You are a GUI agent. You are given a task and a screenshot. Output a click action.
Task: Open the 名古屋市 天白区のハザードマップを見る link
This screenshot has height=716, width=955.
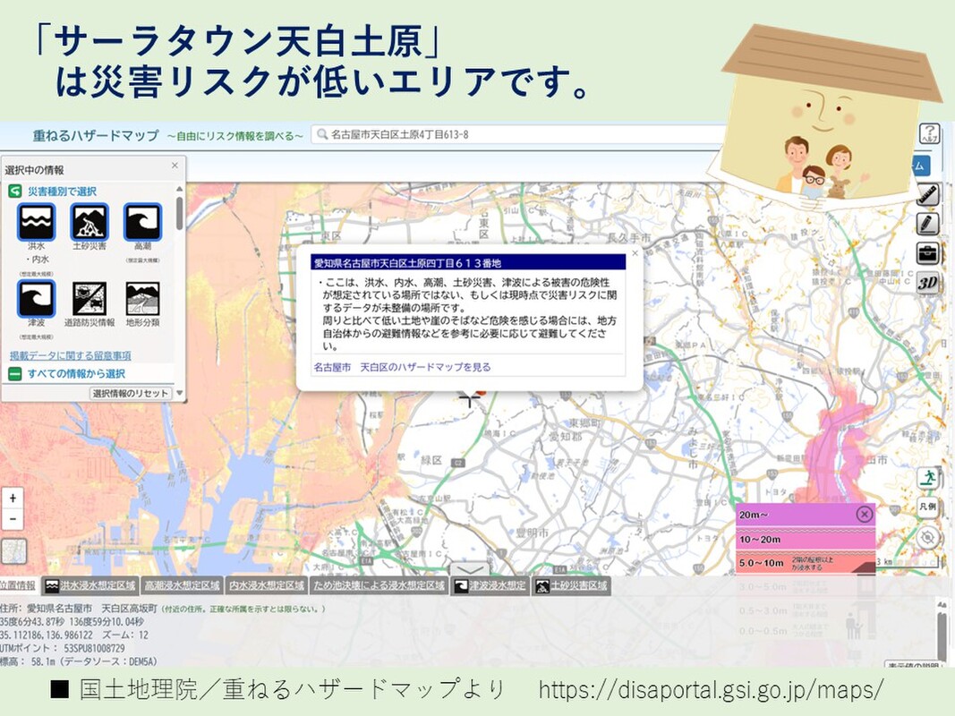click(x=402, y=367)
